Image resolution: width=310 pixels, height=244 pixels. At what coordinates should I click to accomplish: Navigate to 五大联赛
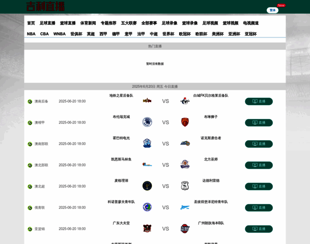point(129,23)
